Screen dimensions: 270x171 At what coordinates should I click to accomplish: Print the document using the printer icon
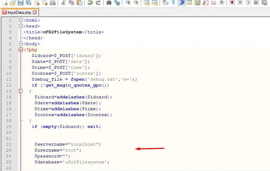pyautogui.click(x=53, y=2)
